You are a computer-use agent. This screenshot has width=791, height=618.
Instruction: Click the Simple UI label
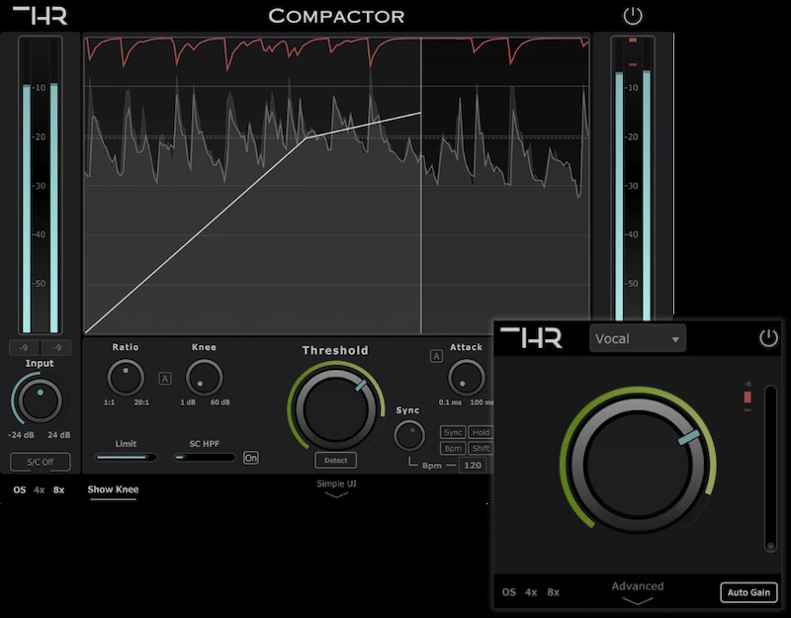pyautogui.click(x=336, y=484)
